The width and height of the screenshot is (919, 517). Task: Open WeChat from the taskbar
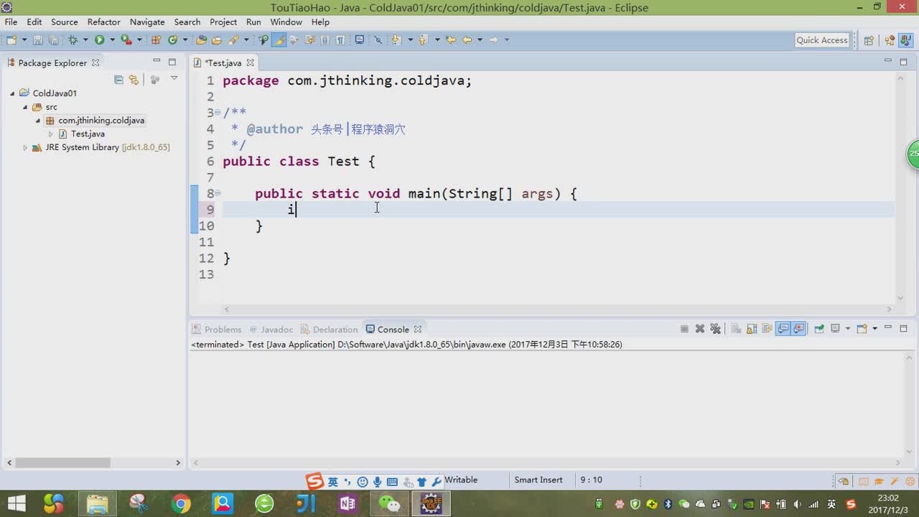pos(390,503)
